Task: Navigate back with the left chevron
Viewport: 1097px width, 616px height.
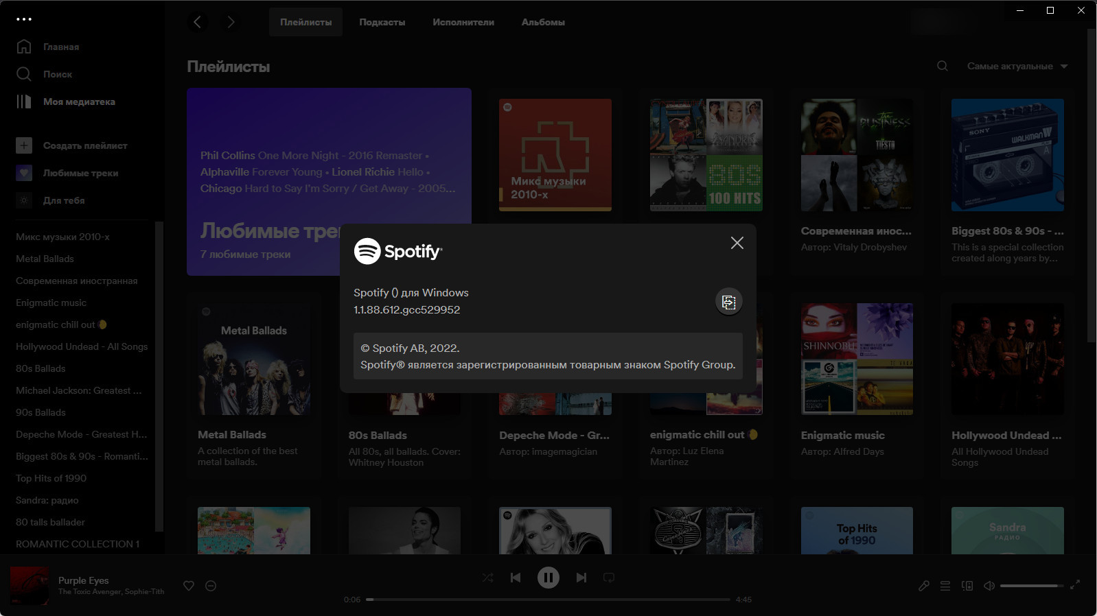Action: coord(198,22)
